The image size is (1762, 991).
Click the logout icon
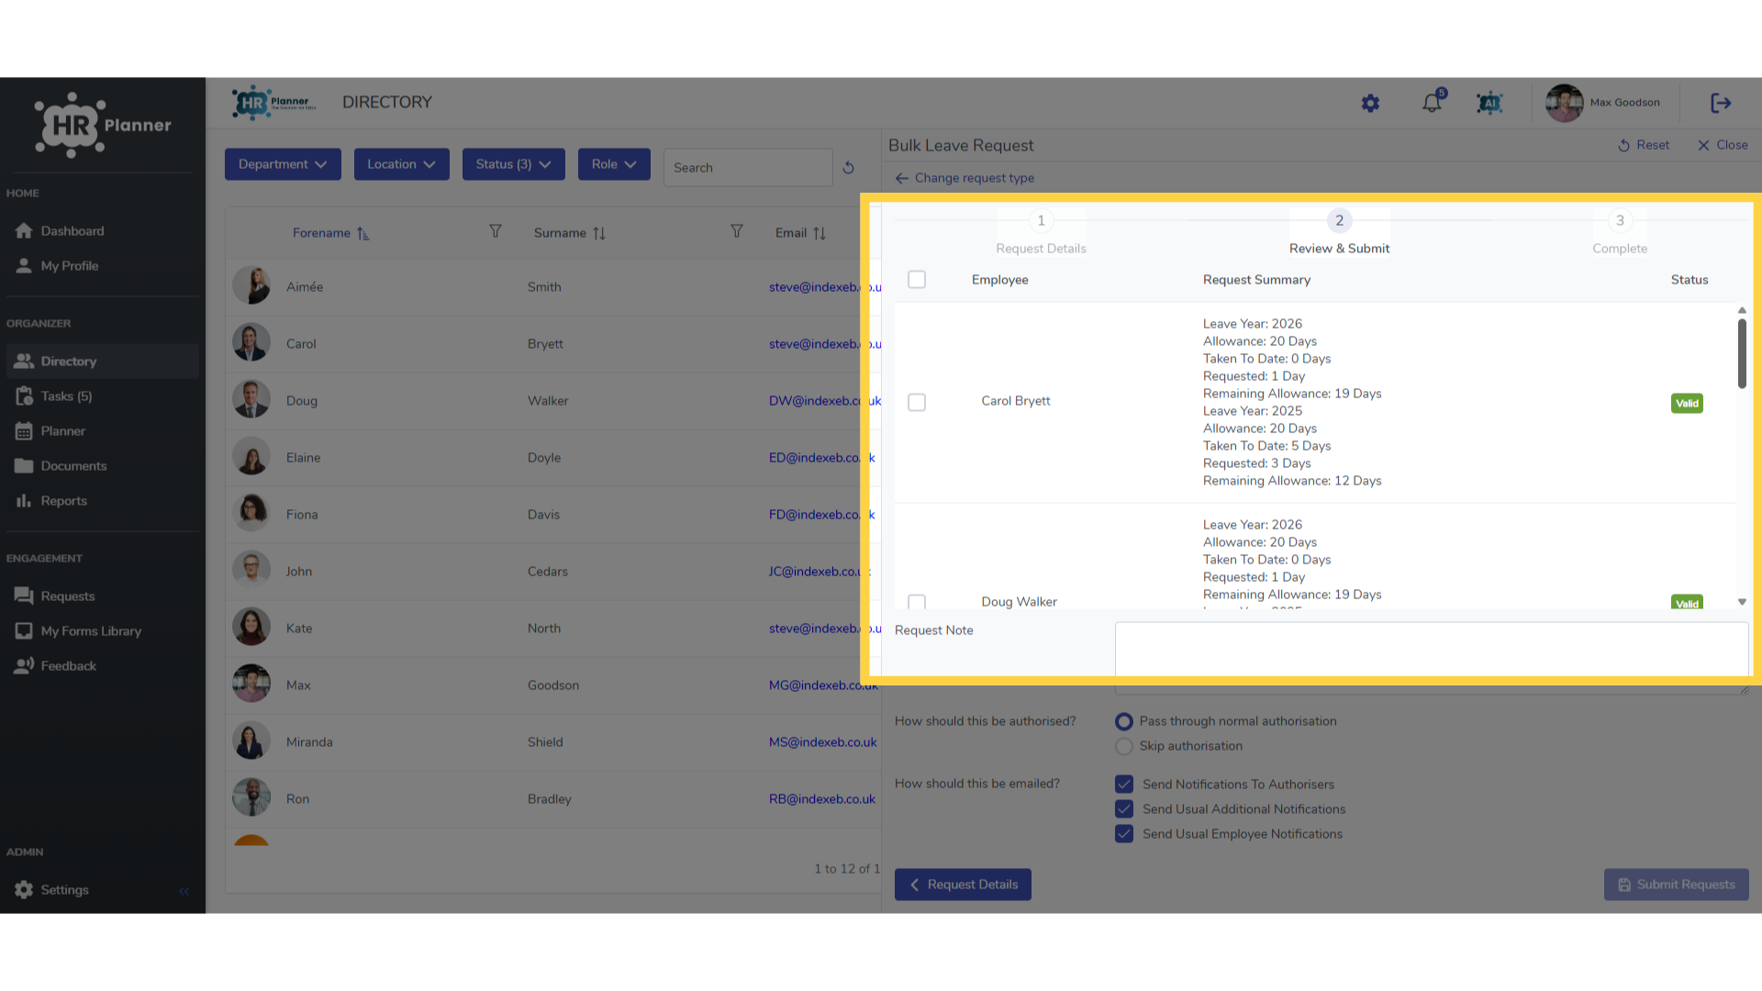pyautogui.click(x=1721, y=103)
